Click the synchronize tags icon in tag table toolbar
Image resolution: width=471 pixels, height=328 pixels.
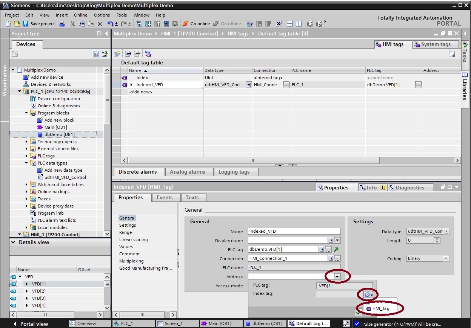(148, 53)
